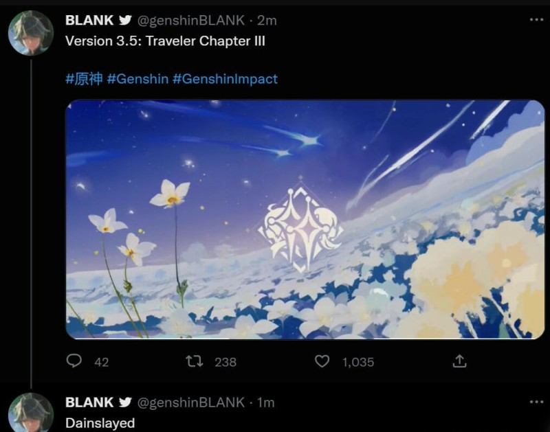
Task: Click the 2m timestamp
Action: (x=267, y=21)
